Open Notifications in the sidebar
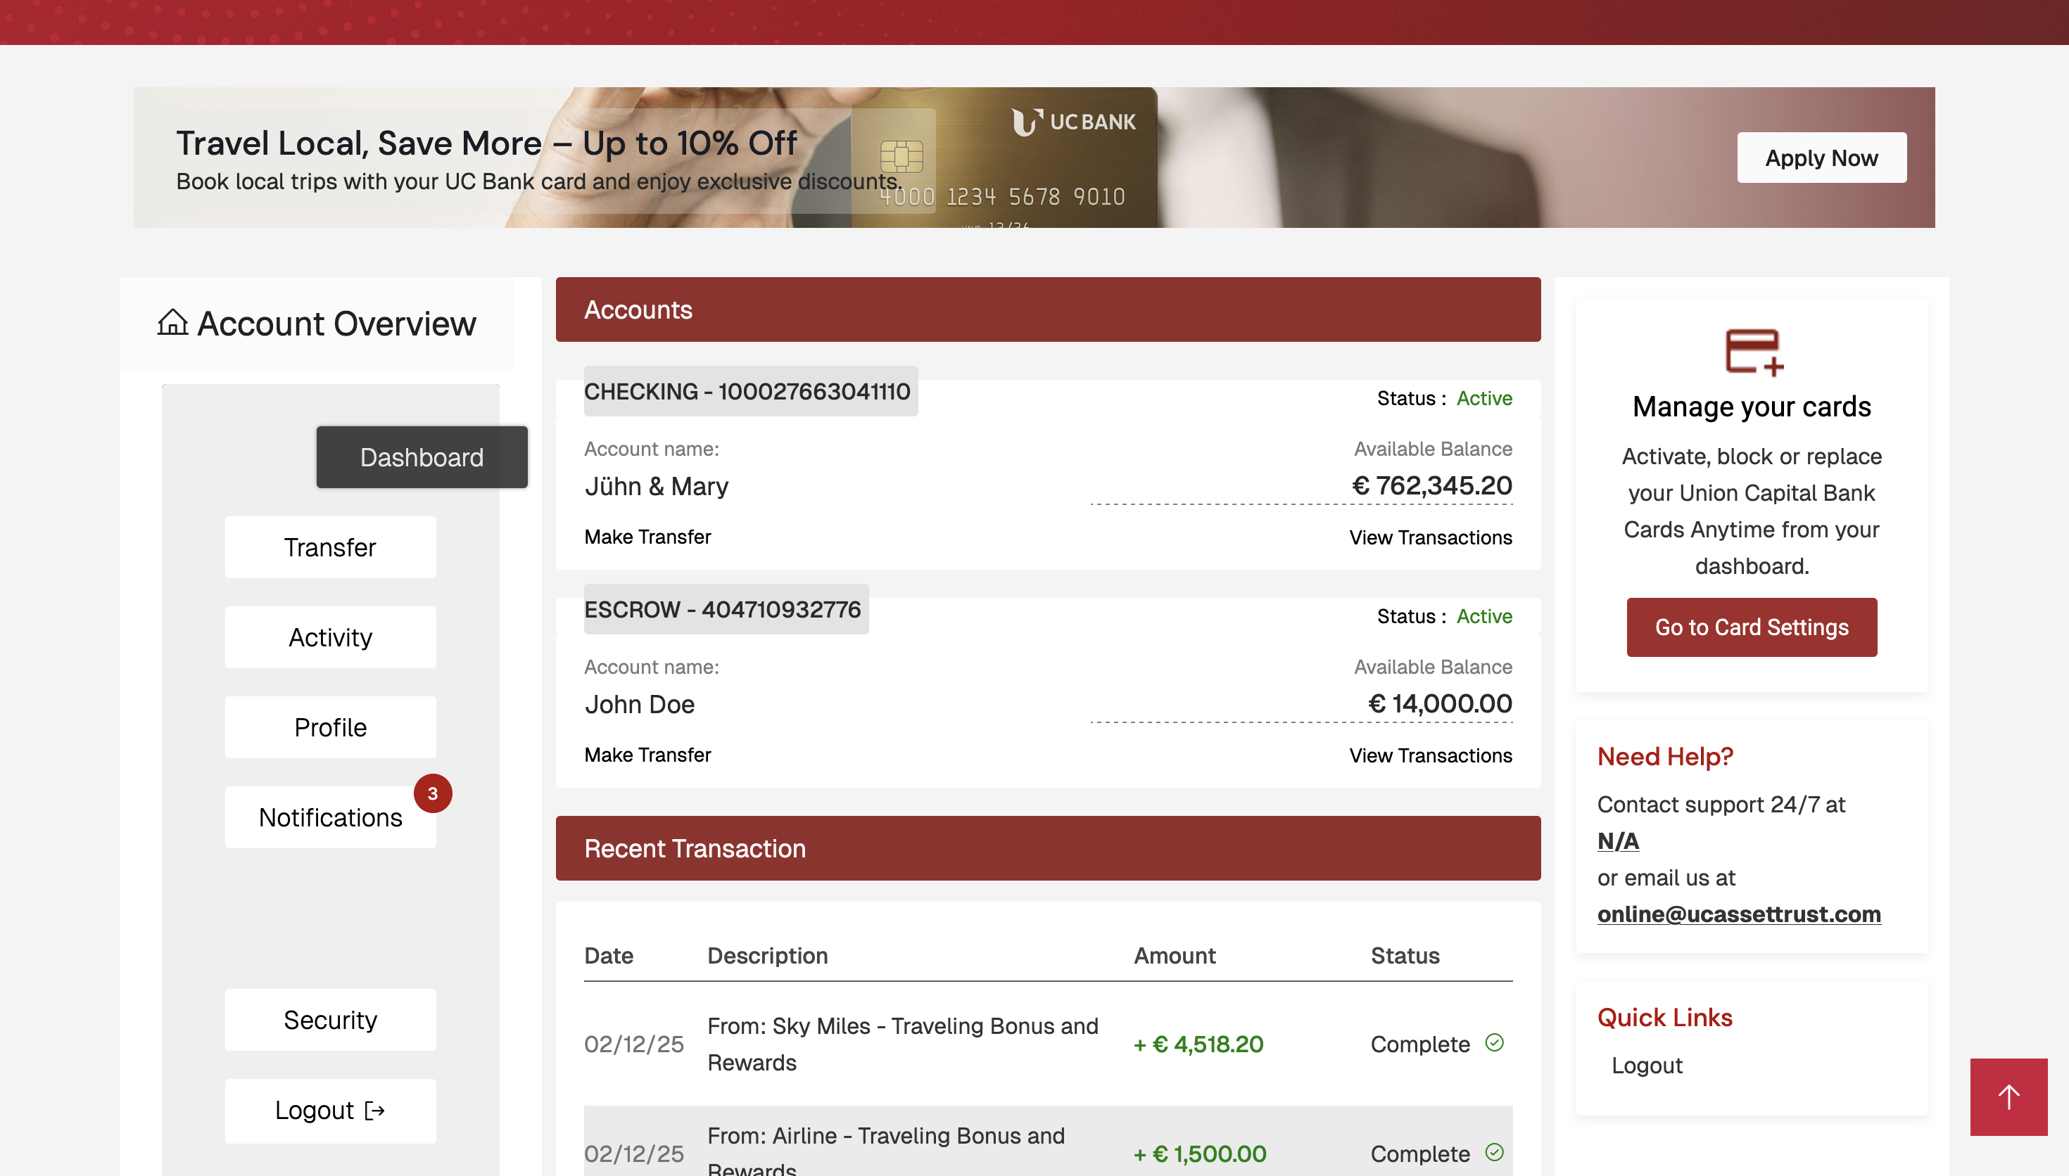This screenshot has height=1176, width=2069. (331, 817)
